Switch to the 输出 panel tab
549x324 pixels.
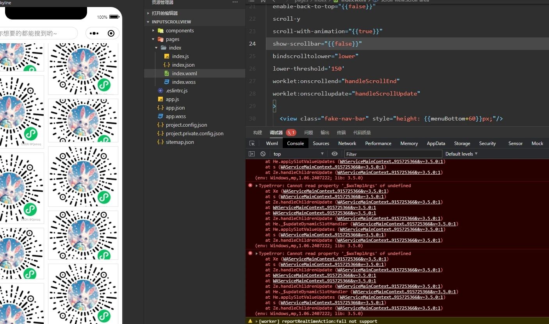point(325,133)
